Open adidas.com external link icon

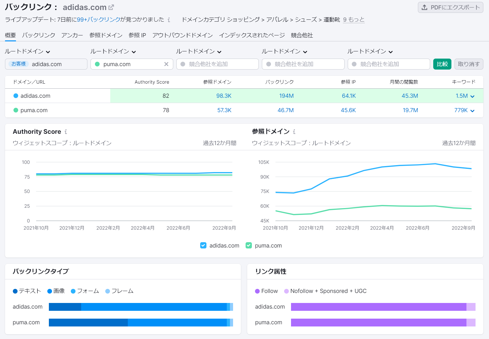pos(111,7)
